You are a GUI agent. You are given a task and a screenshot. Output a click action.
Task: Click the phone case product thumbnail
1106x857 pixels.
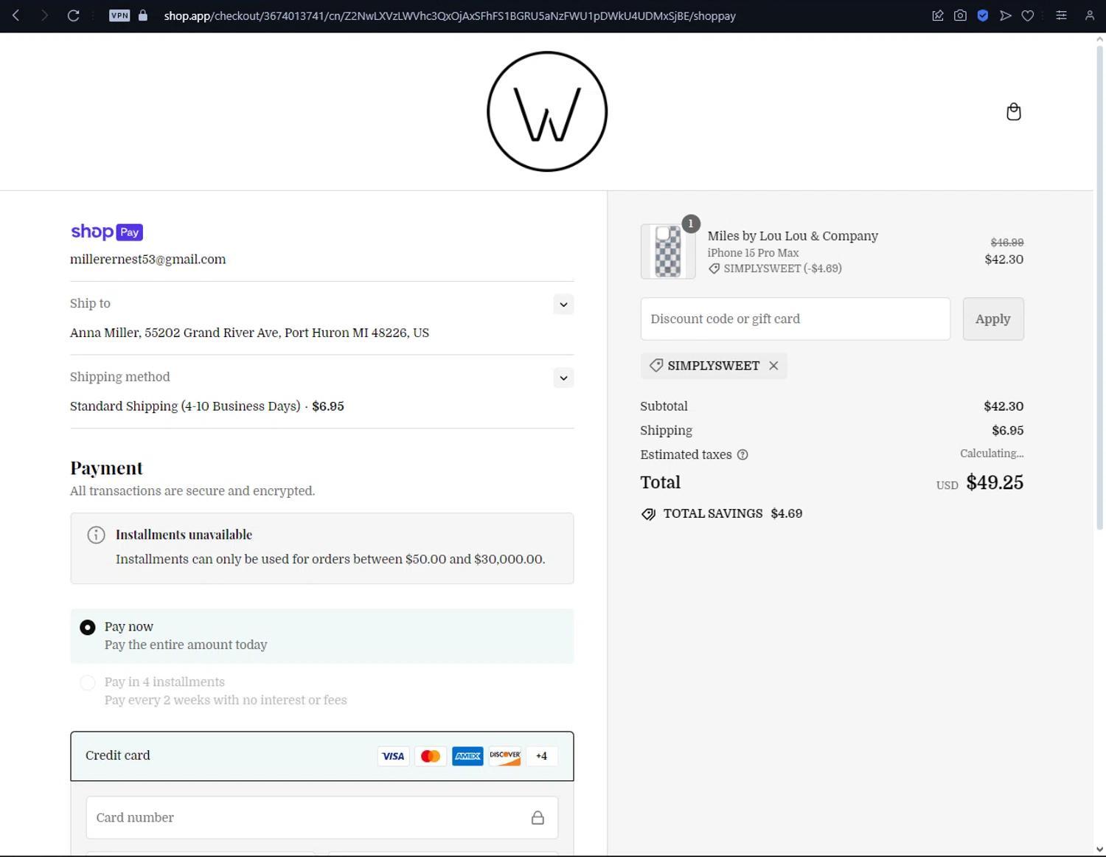point(668,251)
